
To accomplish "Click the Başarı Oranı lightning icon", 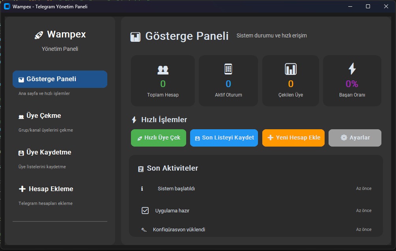I will click(x=352, y=69).
